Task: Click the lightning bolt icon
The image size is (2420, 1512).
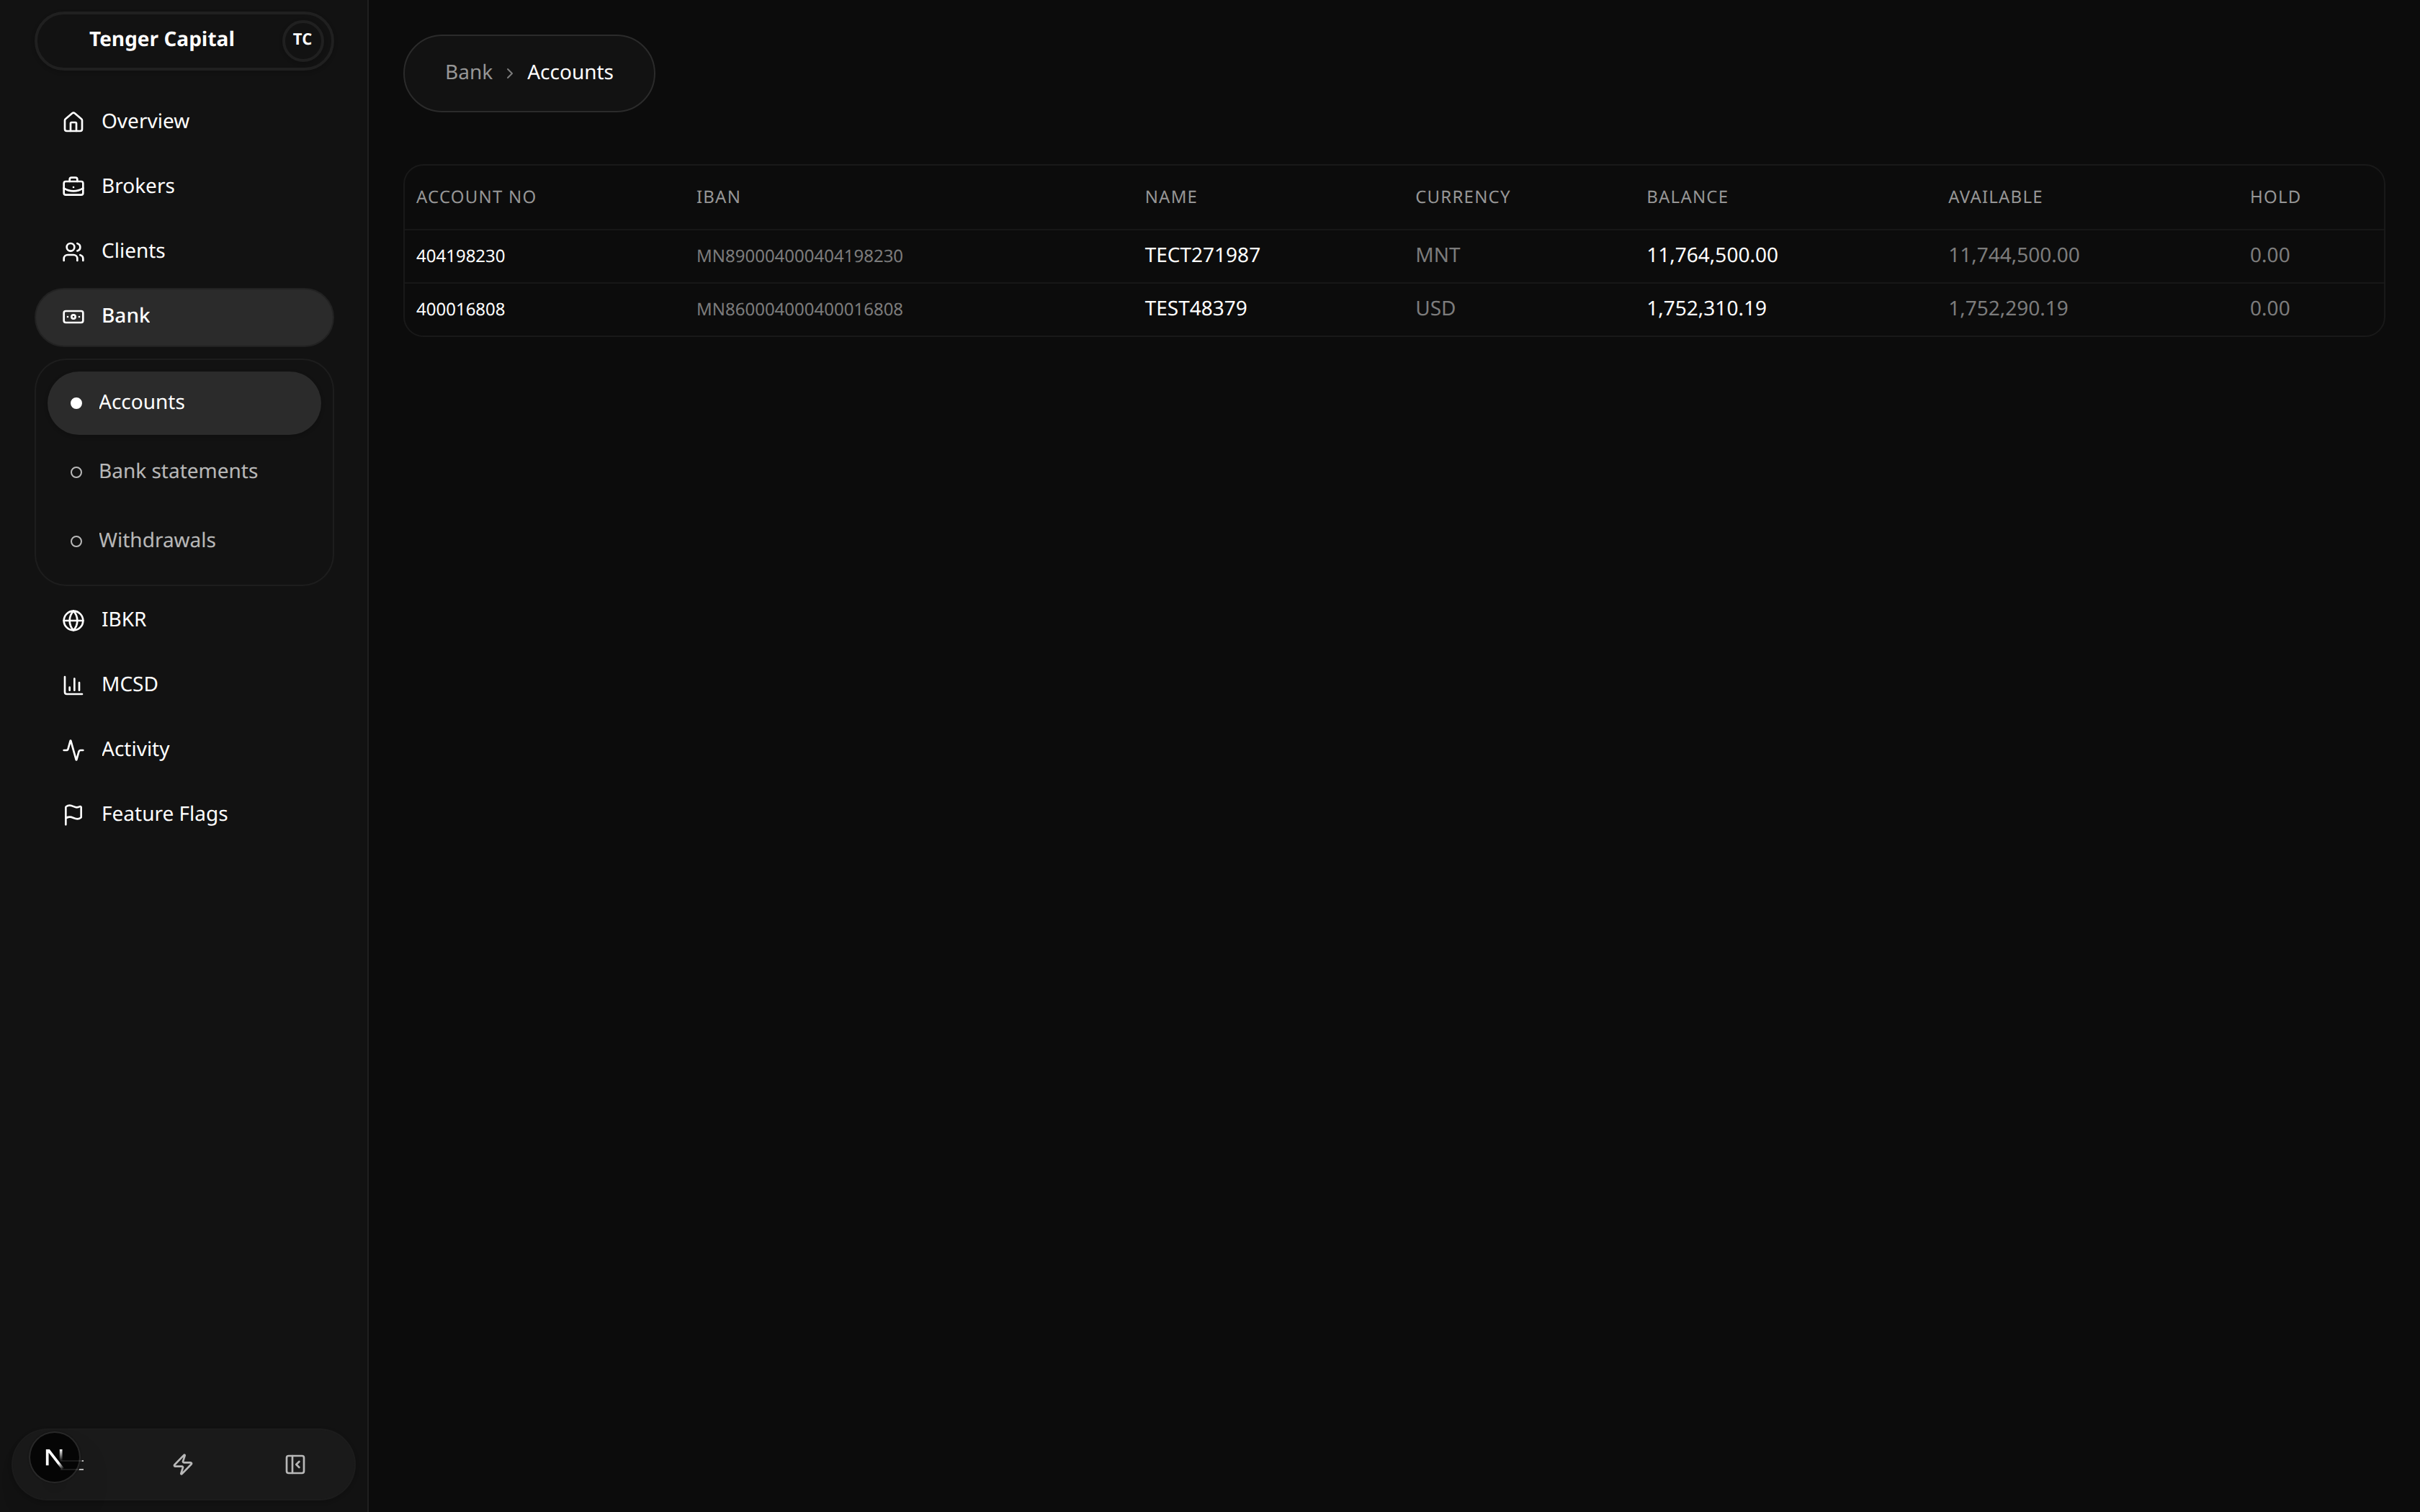Action: click(x=183, y=1465)
